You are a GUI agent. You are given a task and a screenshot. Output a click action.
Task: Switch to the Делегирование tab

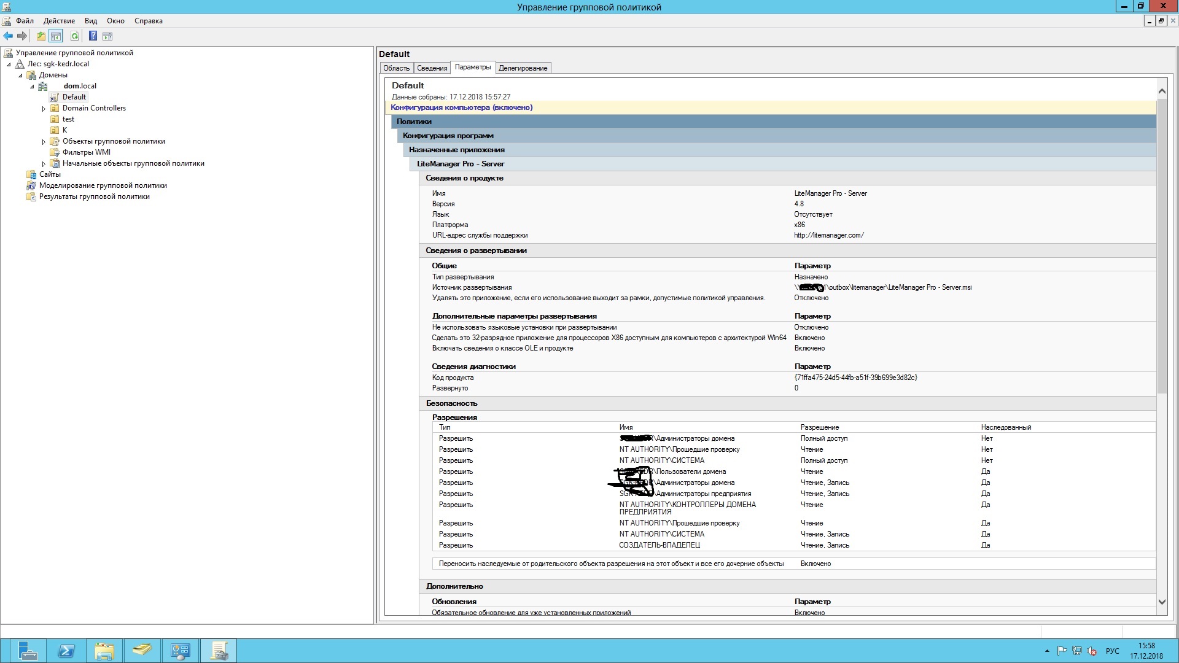[x=523, y=68]
